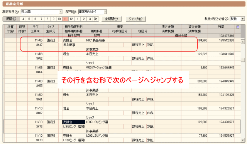Click slip number 3455
This screenshot has width=247, height=144.
tap(39, 86)
